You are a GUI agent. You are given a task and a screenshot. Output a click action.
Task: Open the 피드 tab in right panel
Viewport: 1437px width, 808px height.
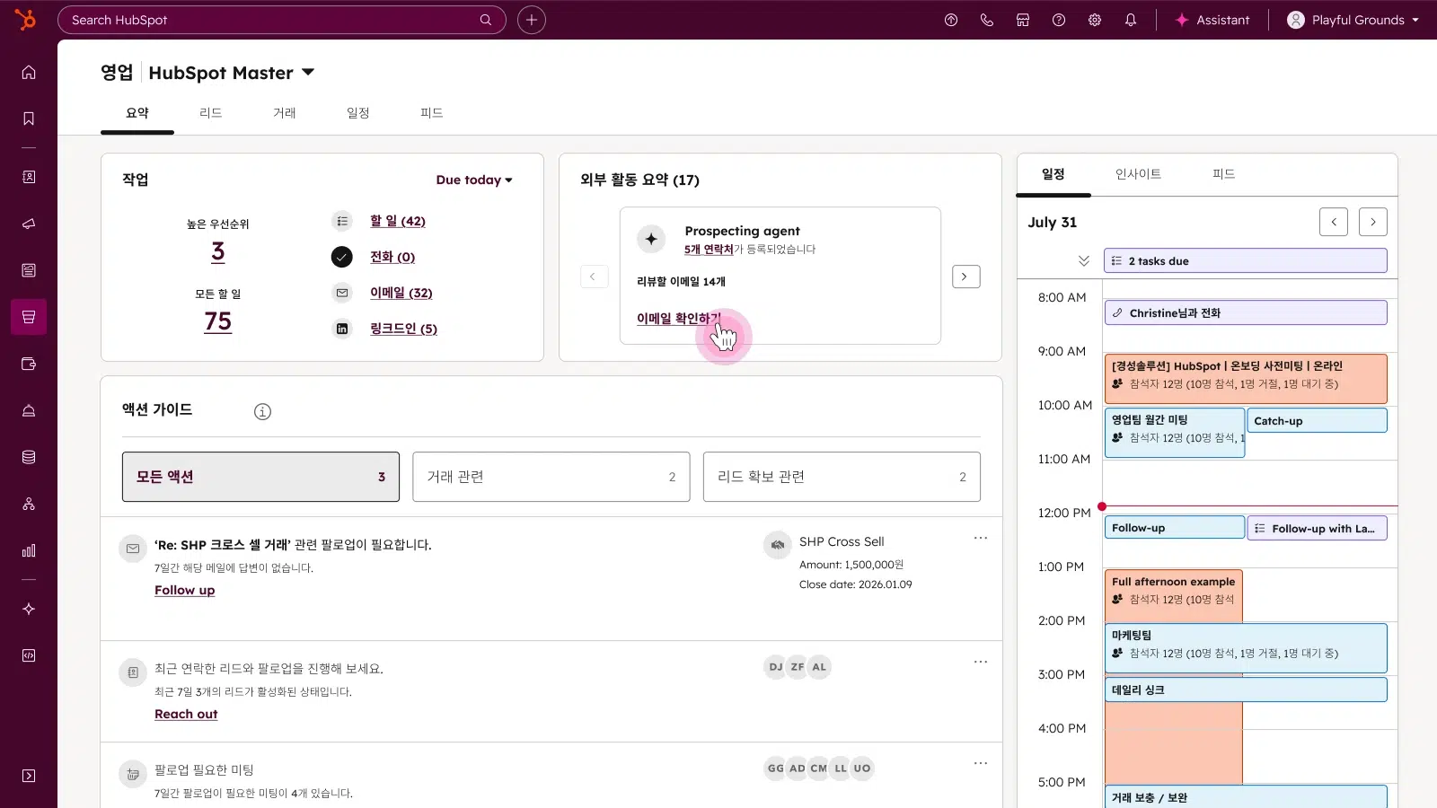click(x=1223, y=174)
